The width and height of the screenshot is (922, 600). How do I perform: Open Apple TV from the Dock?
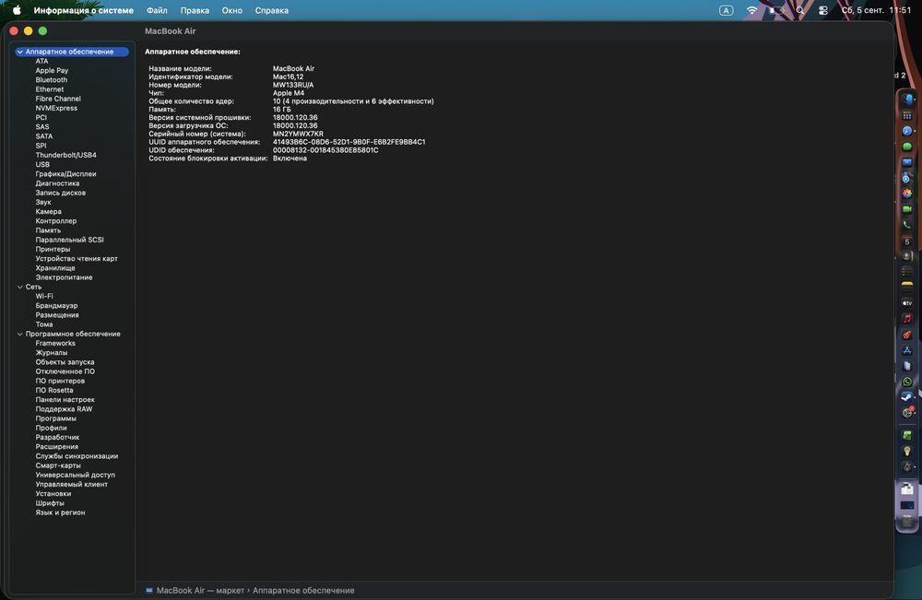point(907,302)
